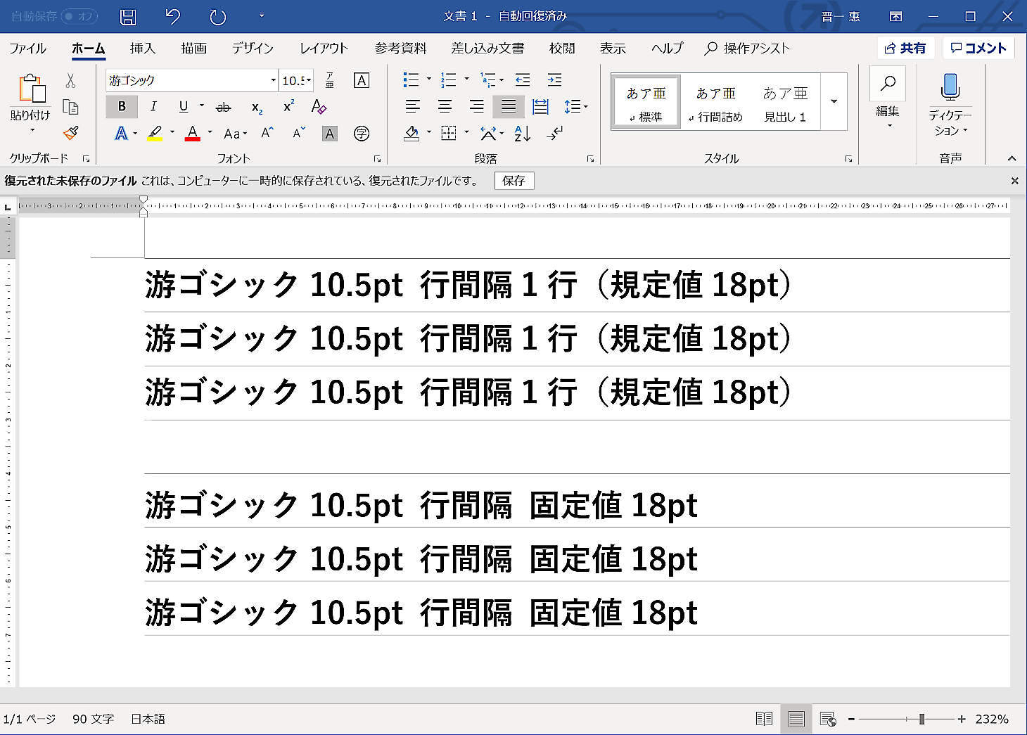Switch to the Insert tab
This screenshot has width=1027, height=735.
(142, 48)
